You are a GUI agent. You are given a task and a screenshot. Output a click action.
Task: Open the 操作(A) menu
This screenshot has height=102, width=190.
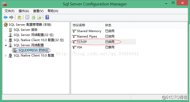tap(24, 11)
